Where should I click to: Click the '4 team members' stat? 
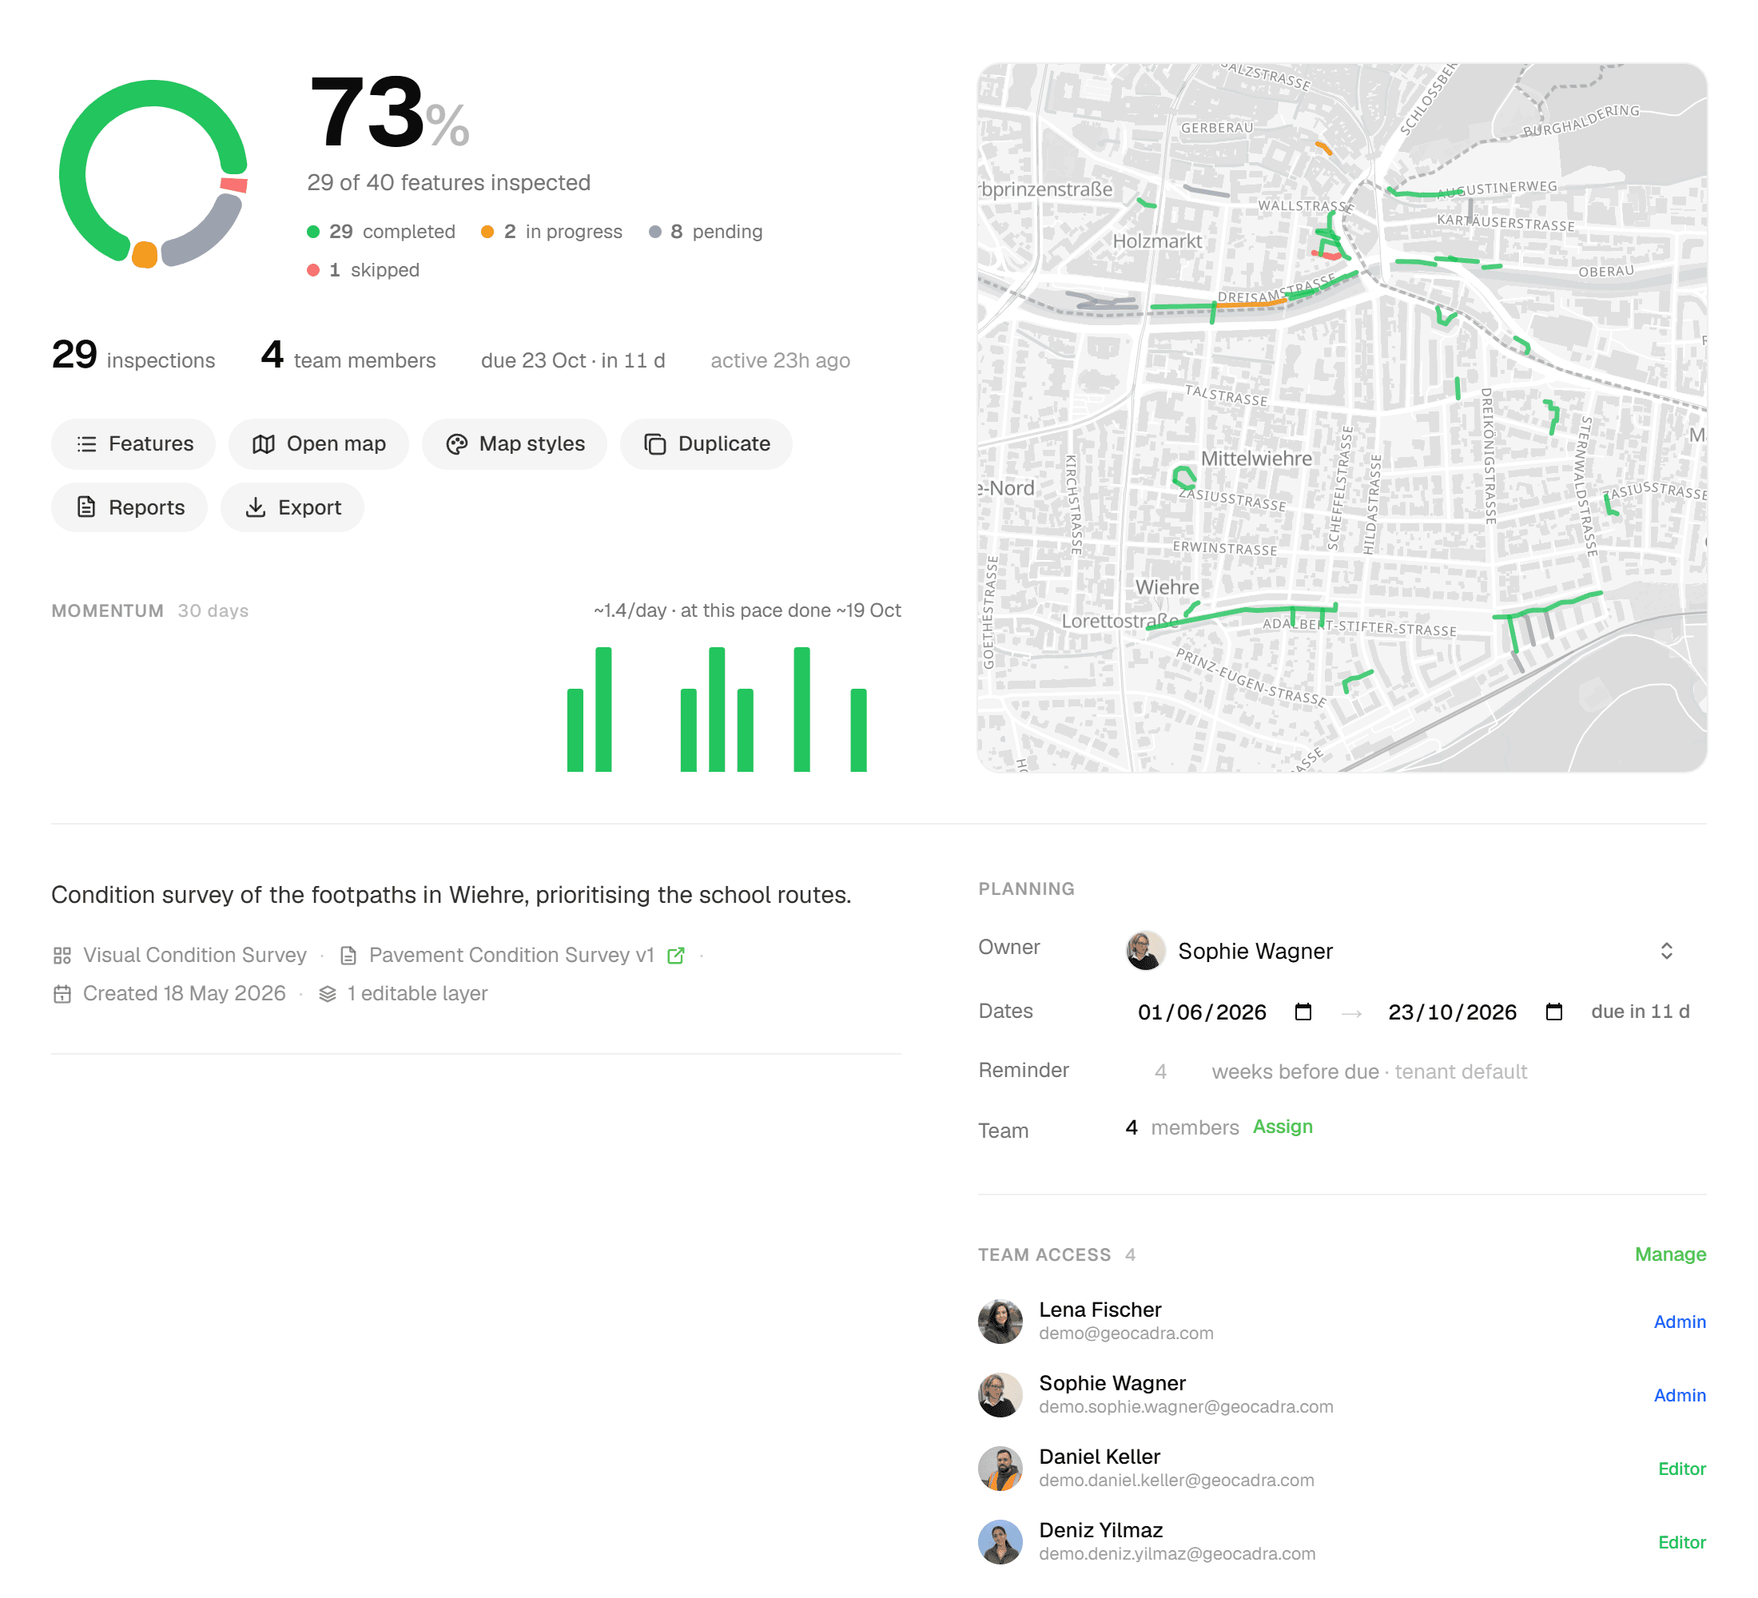(x=348, y=356)
